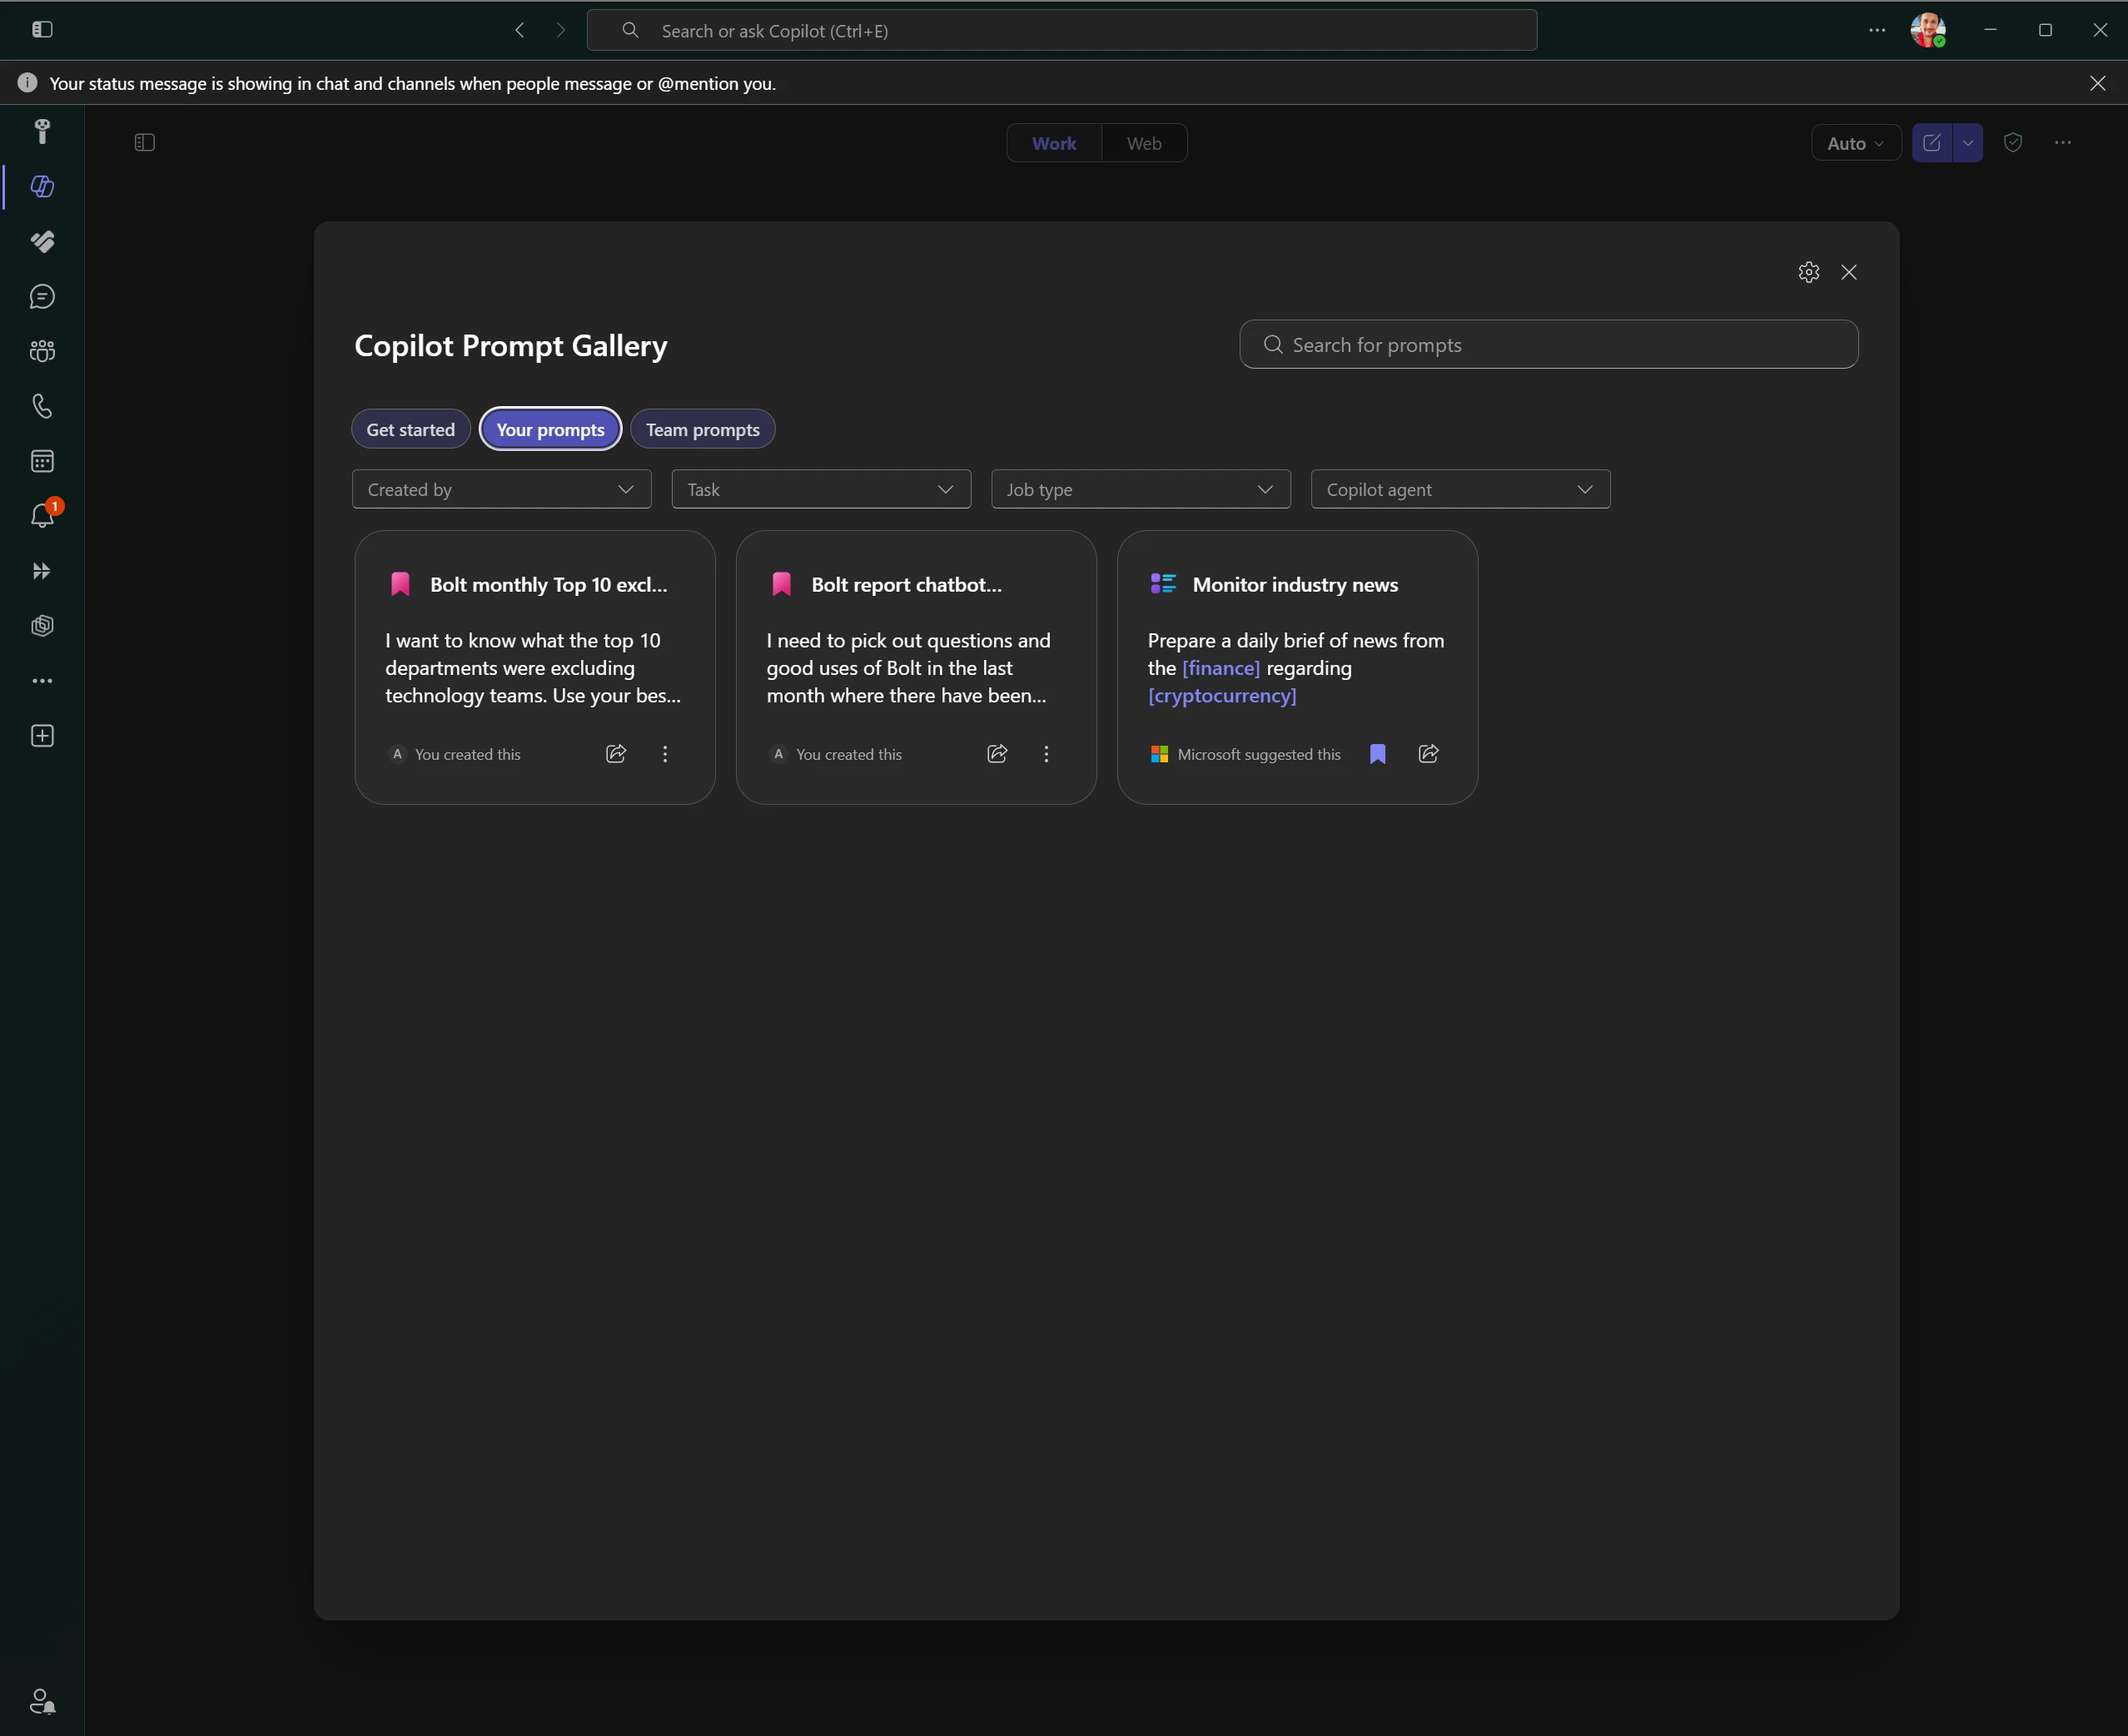Switch to the Team prompts tab
The image size is (2128, 1736).
coord(703,429)
